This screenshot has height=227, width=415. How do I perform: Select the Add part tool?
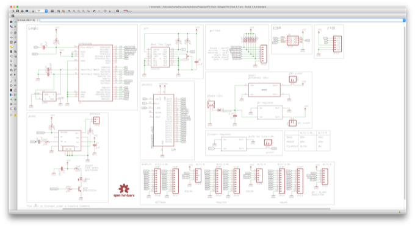[x=15, y=52]
